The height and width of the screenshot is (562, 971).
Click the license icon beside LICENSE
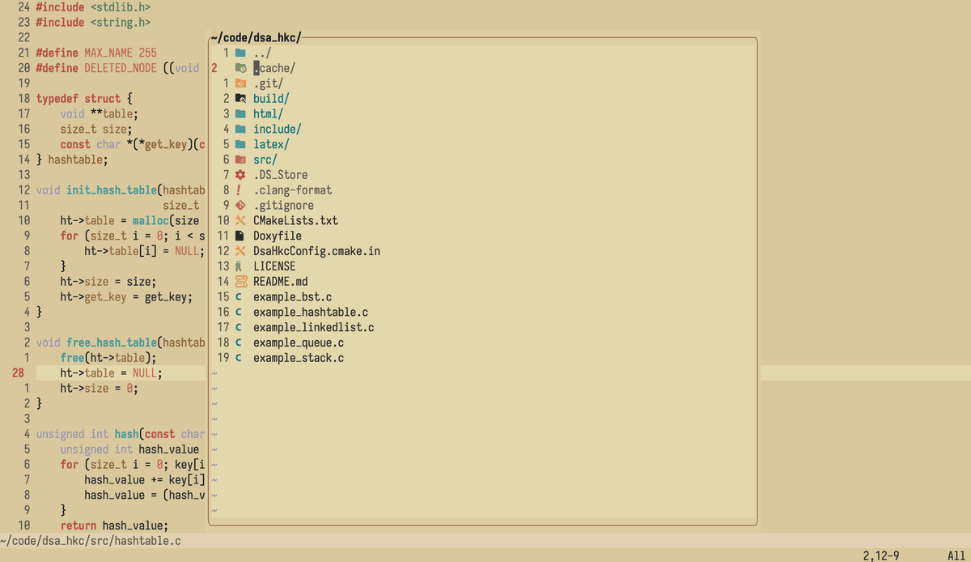point(240,266)
